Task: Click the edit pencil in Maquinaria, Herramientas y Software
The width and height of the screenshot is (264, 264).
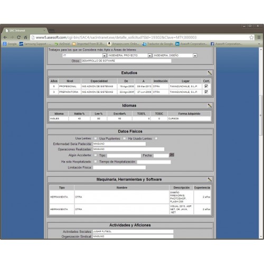Action: [210, 180]
